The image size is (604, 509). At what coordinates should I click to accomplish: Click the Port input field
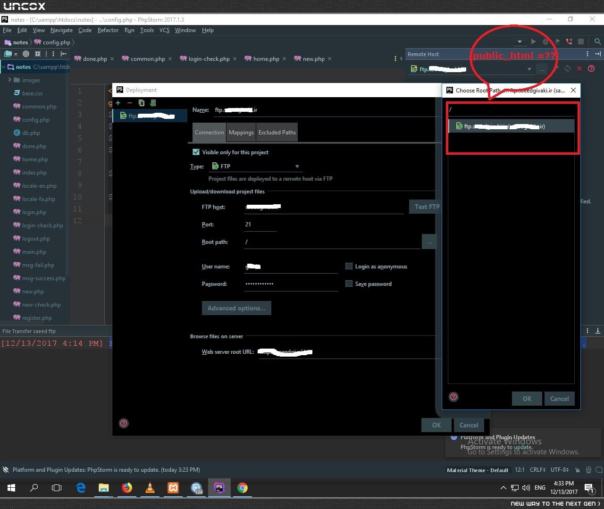click(260, 225)
